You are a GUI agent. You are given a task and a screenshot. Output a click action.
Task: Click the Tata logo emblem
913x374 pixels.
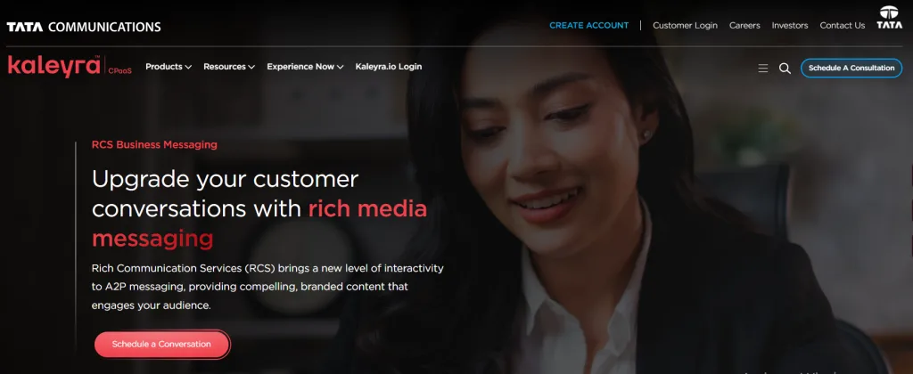[889, 18]
